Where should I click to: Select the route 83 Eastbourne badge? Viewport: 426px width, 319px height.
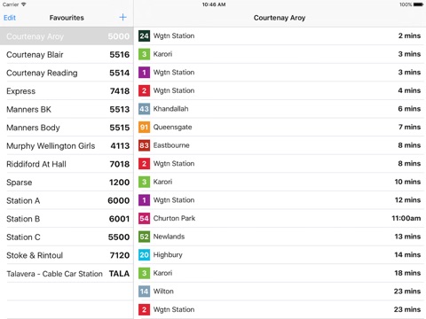click(144, 145)
